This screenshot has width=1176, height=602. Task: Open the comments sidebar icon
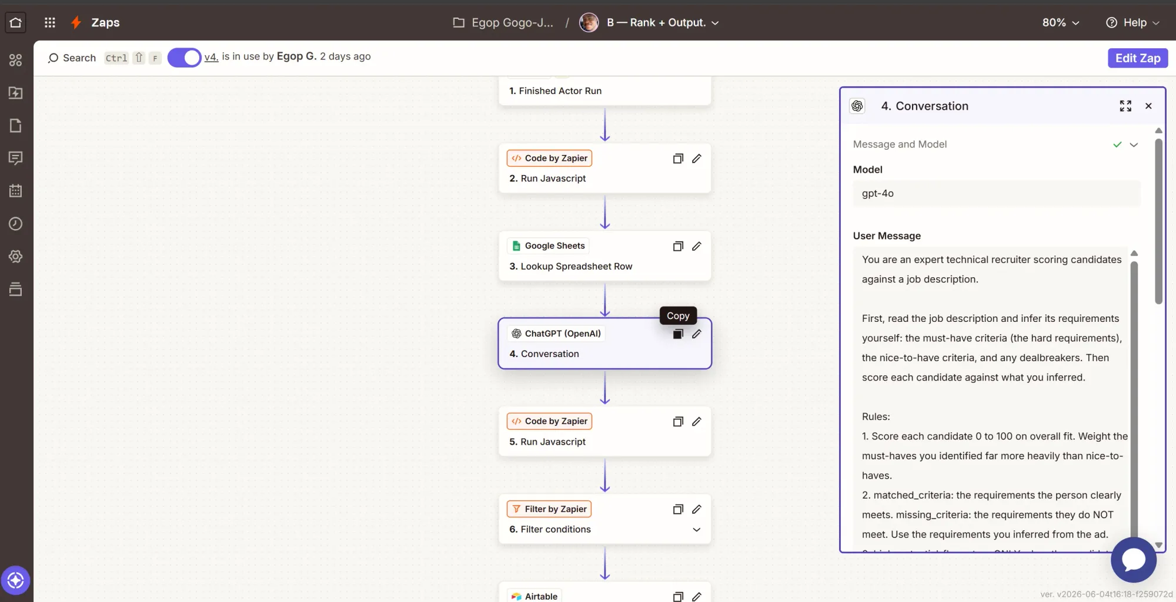[x=16, y=158]
